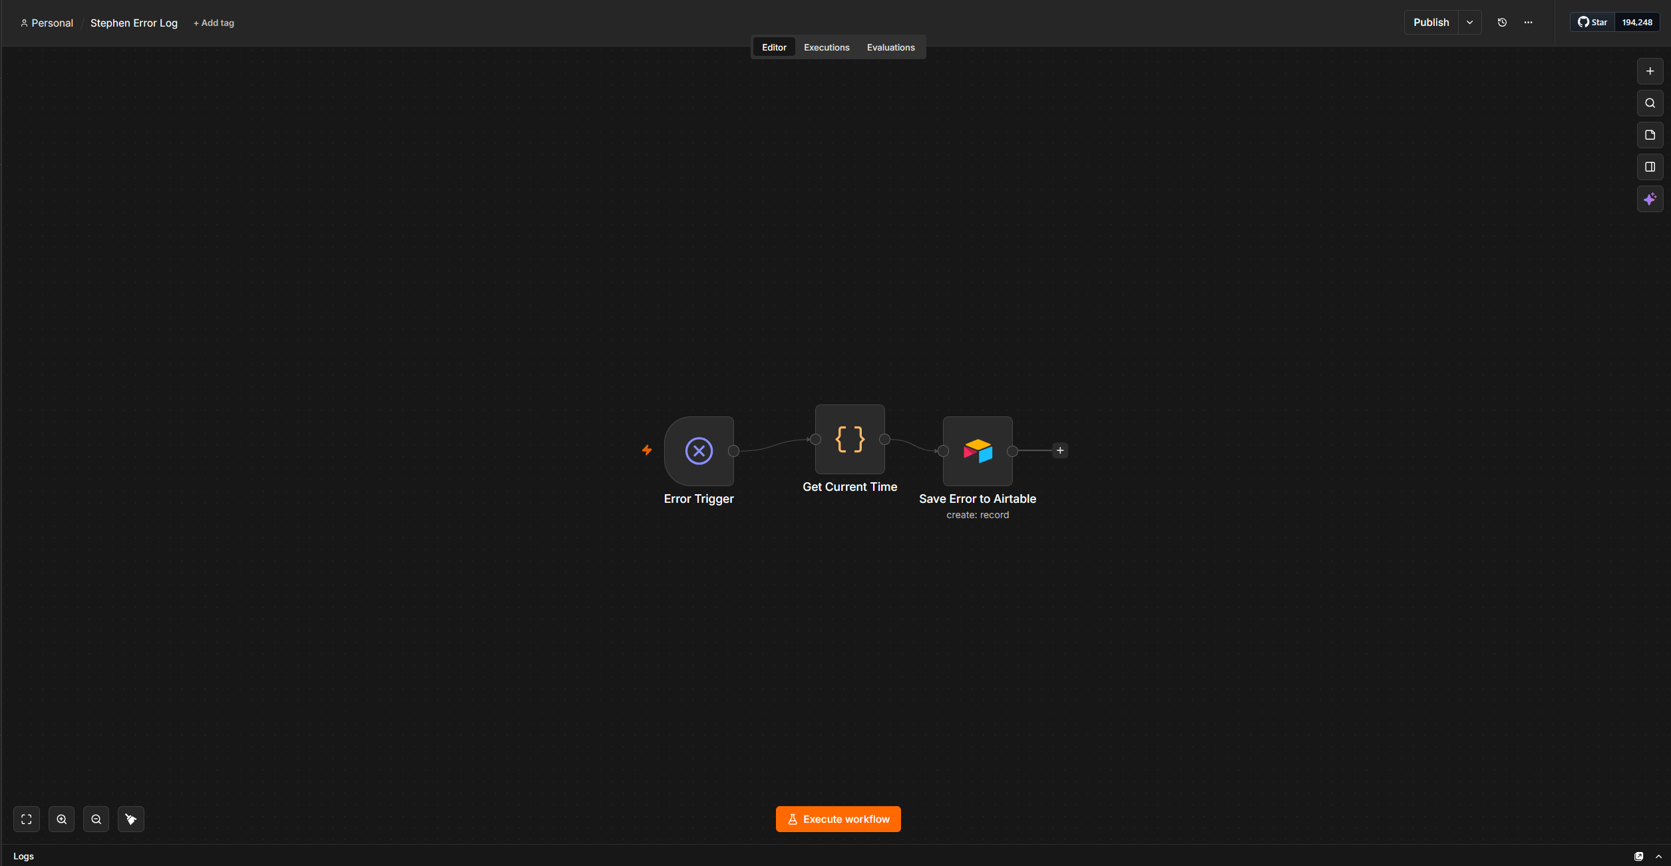Viewport: 1671px width, 866px height.
Task: Expand the Logs panel chevron
Action: coord(1658,856)
